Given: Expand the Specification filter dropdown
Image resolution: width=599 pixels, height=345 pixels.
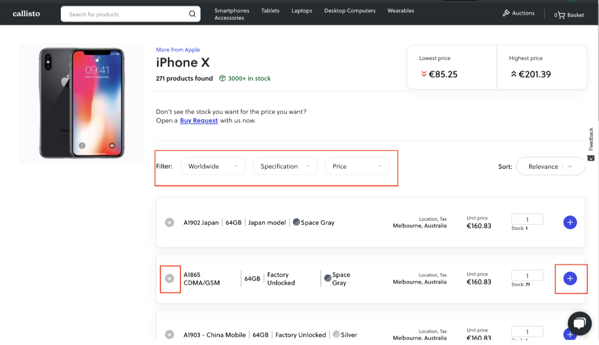Looking at the screenshot, I should click(x=285, y=166).
